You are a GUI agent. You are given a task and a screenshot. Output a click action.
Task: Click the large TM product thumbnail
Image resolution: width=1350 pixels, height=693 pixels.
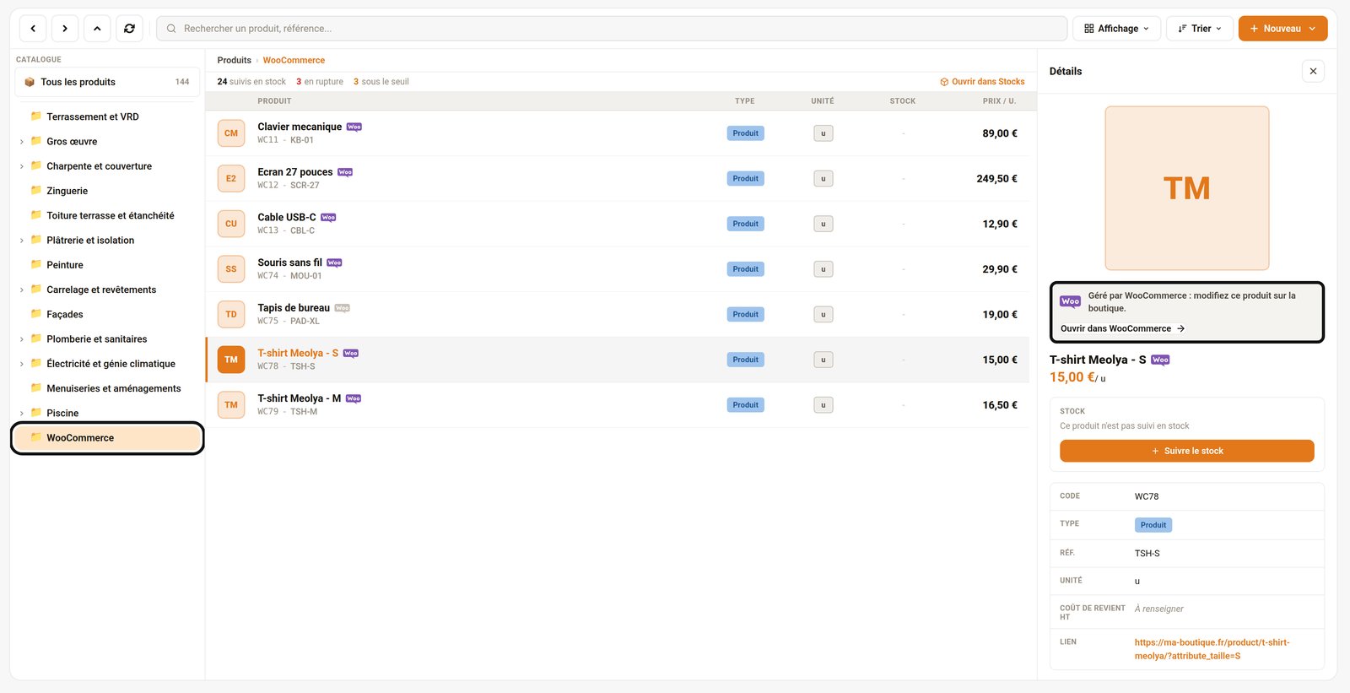coord(1187,188)
